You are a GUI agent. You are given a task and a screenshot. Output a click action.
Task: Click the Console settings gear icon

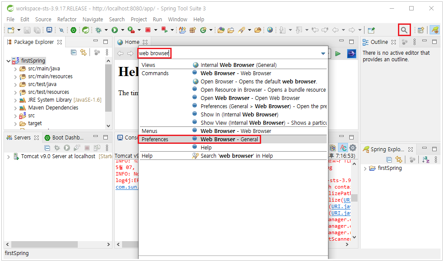click(x=353, y=148)
